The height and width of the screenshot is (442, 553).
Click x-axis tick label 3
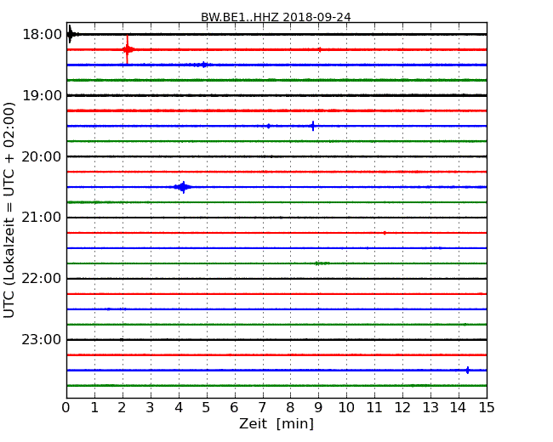151,408
